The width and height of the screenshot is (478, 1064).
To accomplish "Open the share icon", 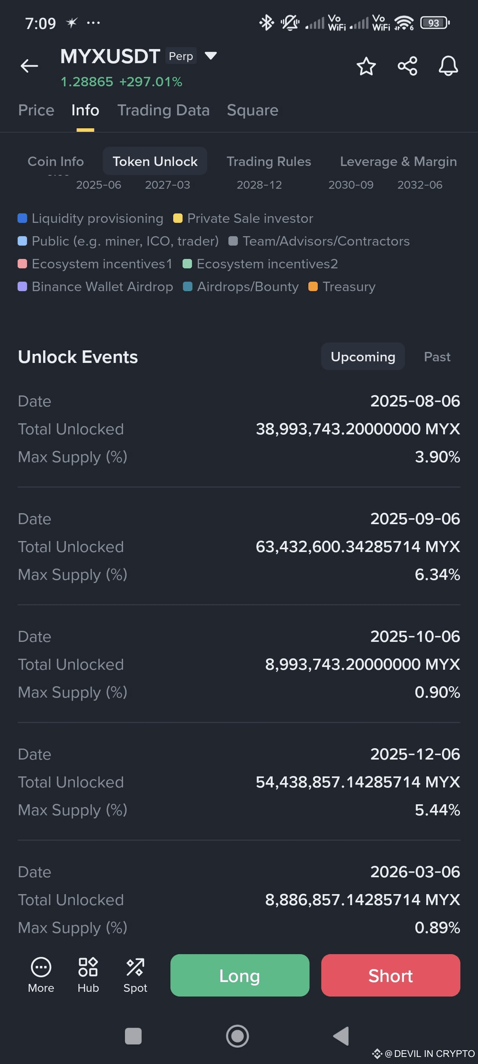I will point(407,66).
